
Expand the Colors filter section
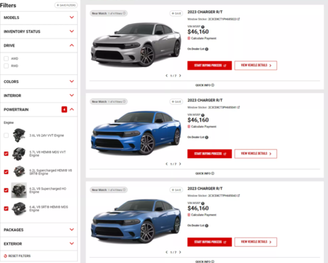(39, 82)
